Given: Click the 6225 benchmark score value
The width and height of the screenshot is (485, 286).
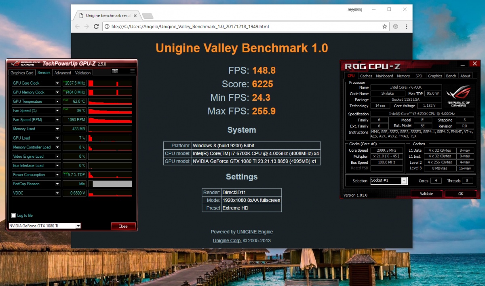Looking at the screenshot, I should 263,84.
